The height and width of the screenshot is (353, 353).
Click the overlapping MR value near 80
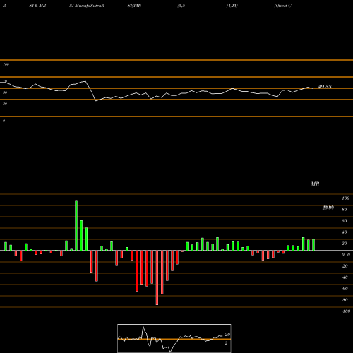point(328,208)
